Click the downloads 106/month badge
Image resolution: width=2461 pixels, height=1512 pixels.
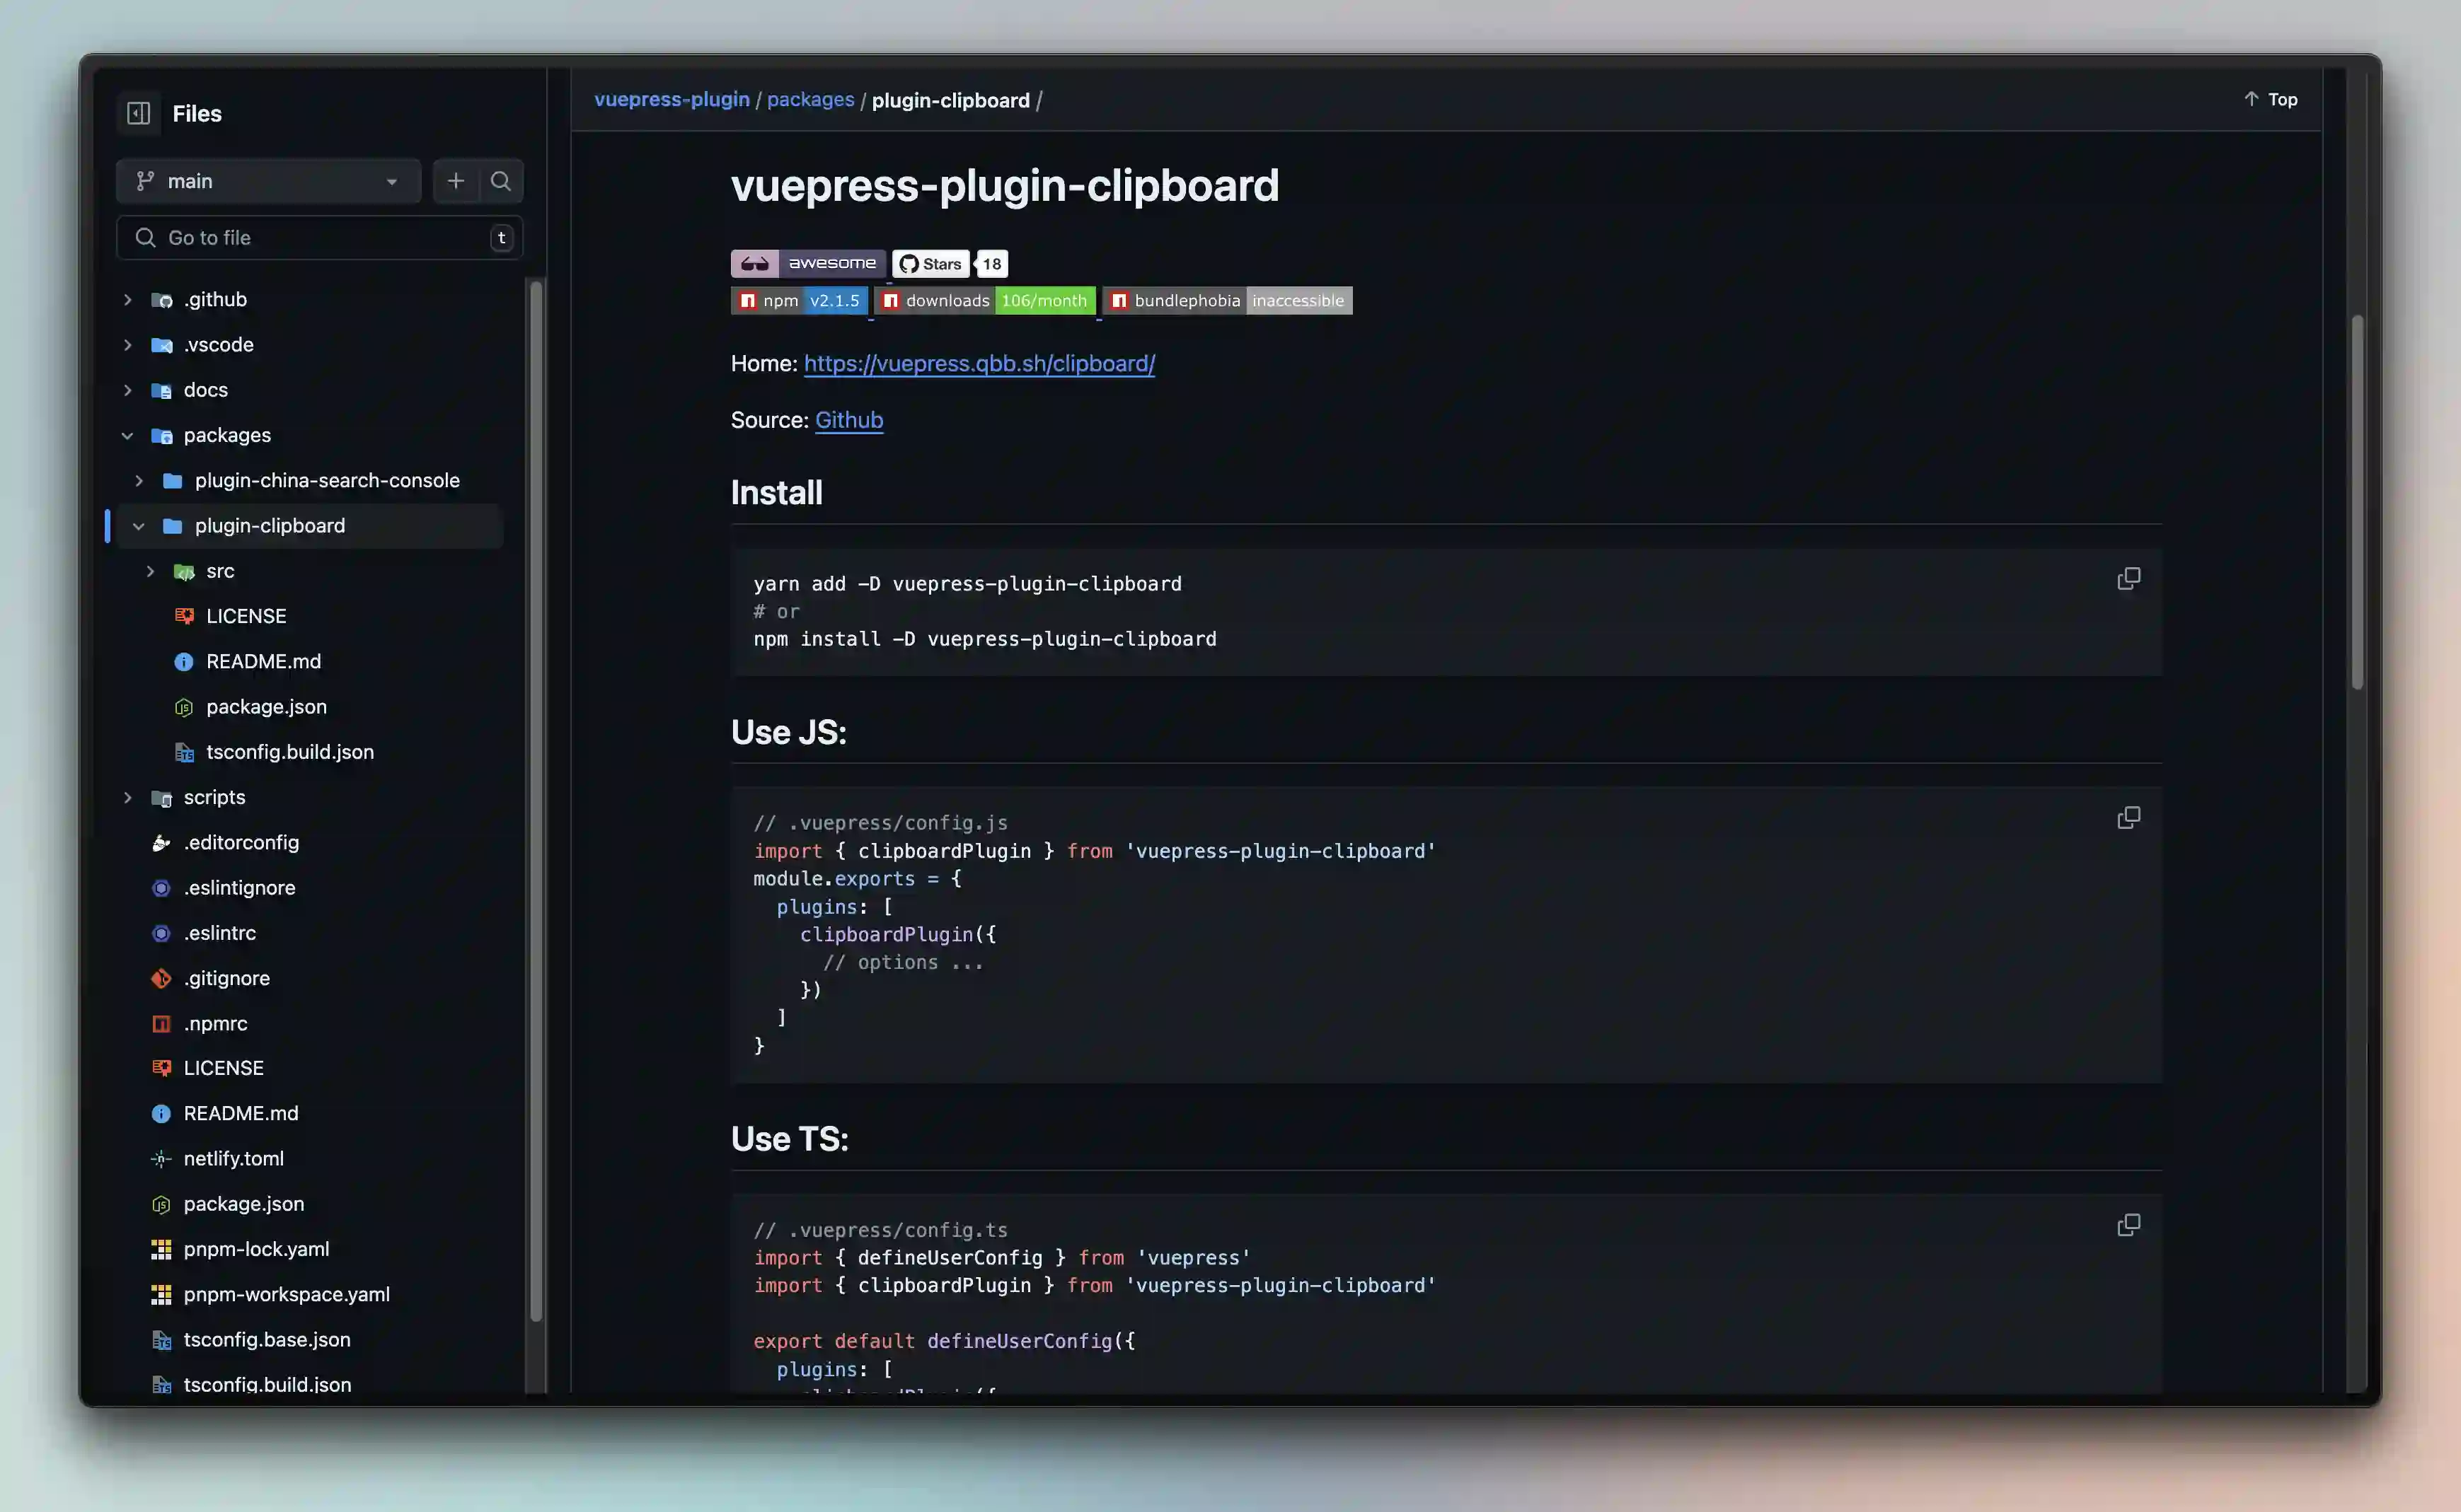pyautogui.click(x=984, y=300)
